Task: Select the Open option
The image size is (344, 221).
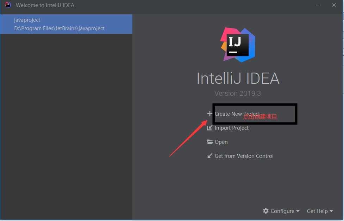Action: pos(221,142)
